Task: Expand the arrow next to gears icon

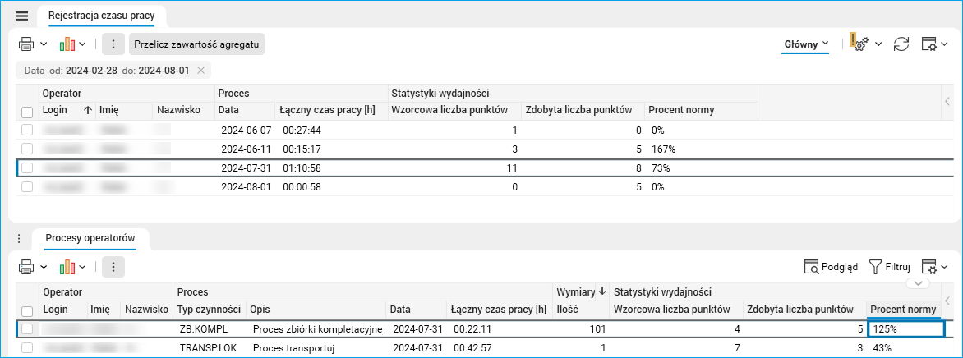Action: (878, 44)
